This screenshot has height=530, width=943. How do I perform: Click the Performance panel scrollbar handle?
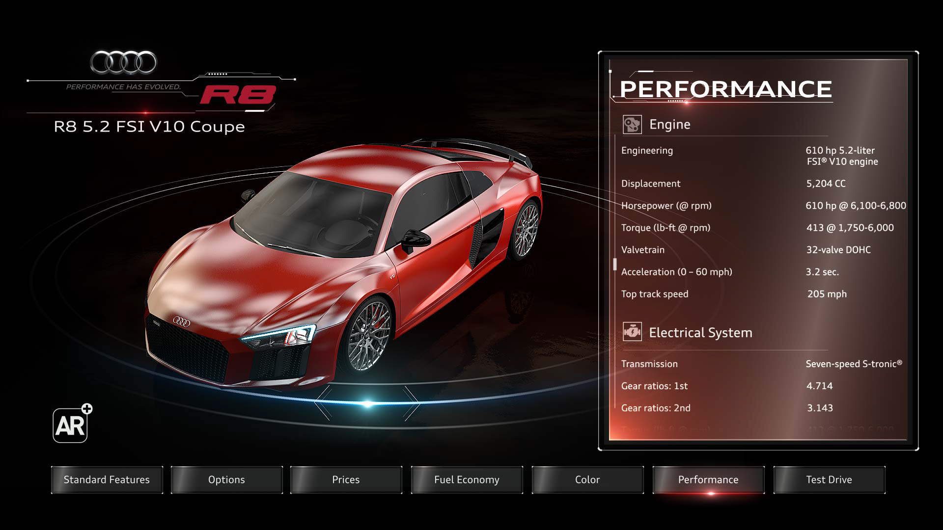pyautogui.click(x=615, y=265)
